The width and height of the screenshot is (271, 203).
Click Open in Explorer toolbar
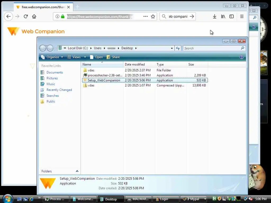96,57
